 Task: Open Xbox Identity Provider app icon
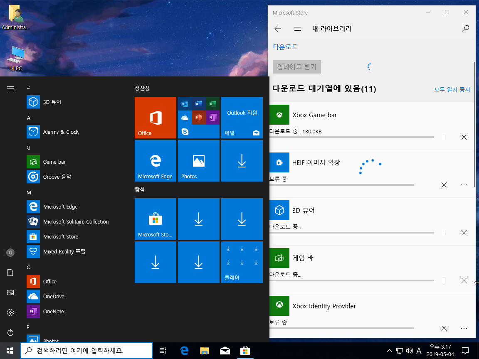(x=279, y=306)
